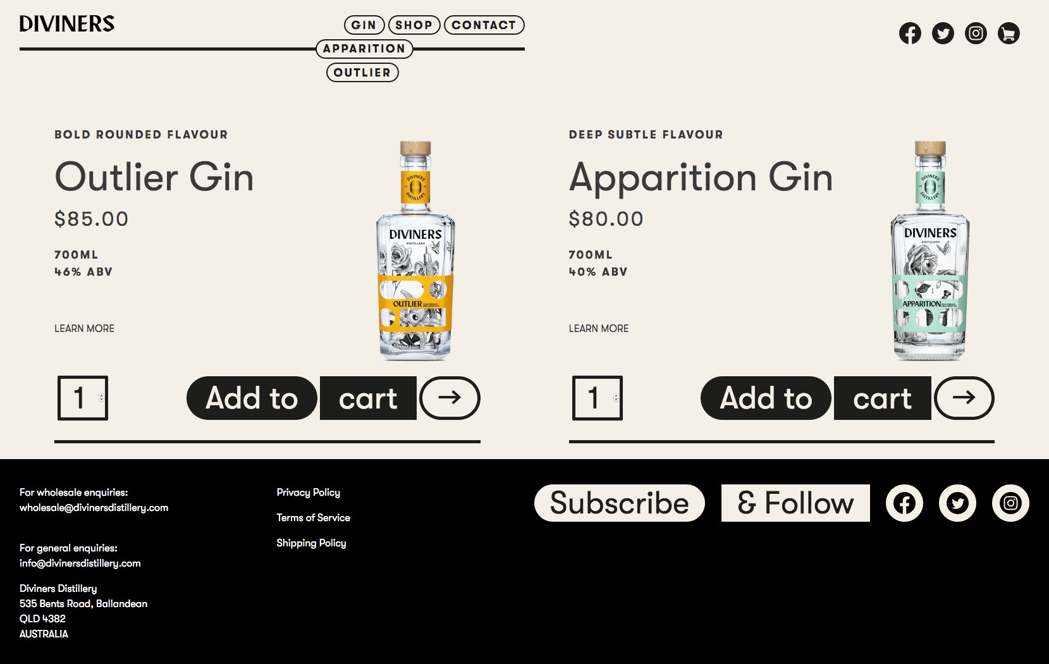Image resolution: width=1049 pixels, height=664 pixels.
Task: Add Outlier Gin to cart
Action: point(302,398)
